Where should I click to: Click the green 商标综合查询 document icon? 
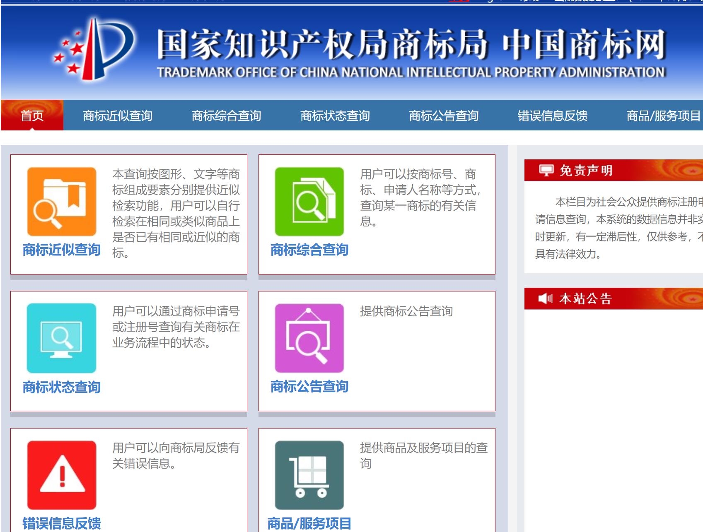click(309, 202)
